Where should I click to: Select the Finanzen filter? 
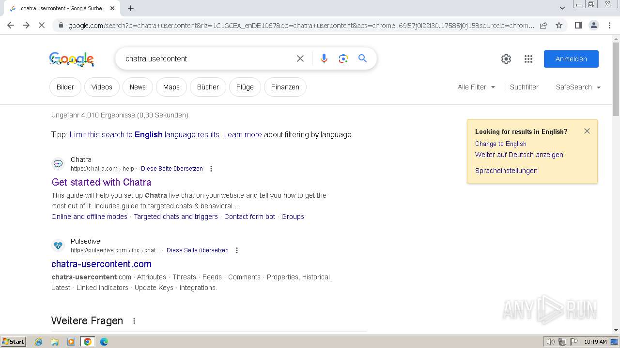pyautogui.click(x=285, y=87)
